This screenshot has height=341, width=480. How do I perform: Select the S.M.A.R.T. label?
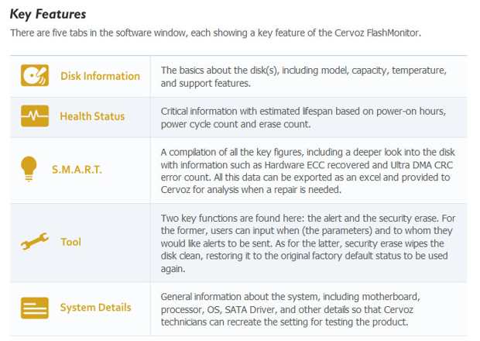77,170
